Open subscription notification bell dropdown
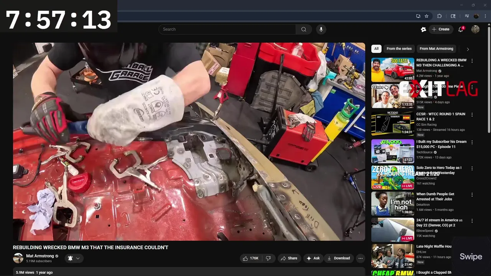 74,258
